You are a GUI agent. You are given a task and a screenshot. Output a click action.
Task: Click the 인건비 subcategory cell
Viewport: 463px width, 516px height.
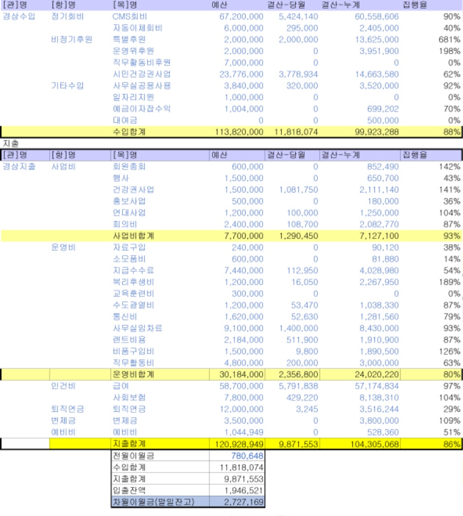(63, 386)
